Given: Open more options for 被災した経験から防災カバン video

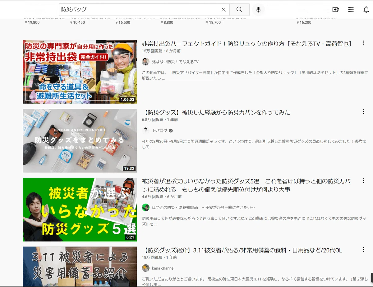Looking at the screenshot, I should tap(363, 112).
